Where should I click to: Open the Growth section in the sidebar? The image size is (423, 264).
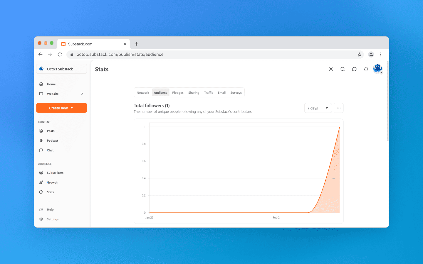click(52, 182)
